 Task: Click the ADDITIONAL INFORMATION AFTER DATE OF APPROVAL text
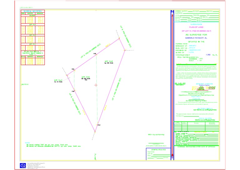(x=196, y=147)
